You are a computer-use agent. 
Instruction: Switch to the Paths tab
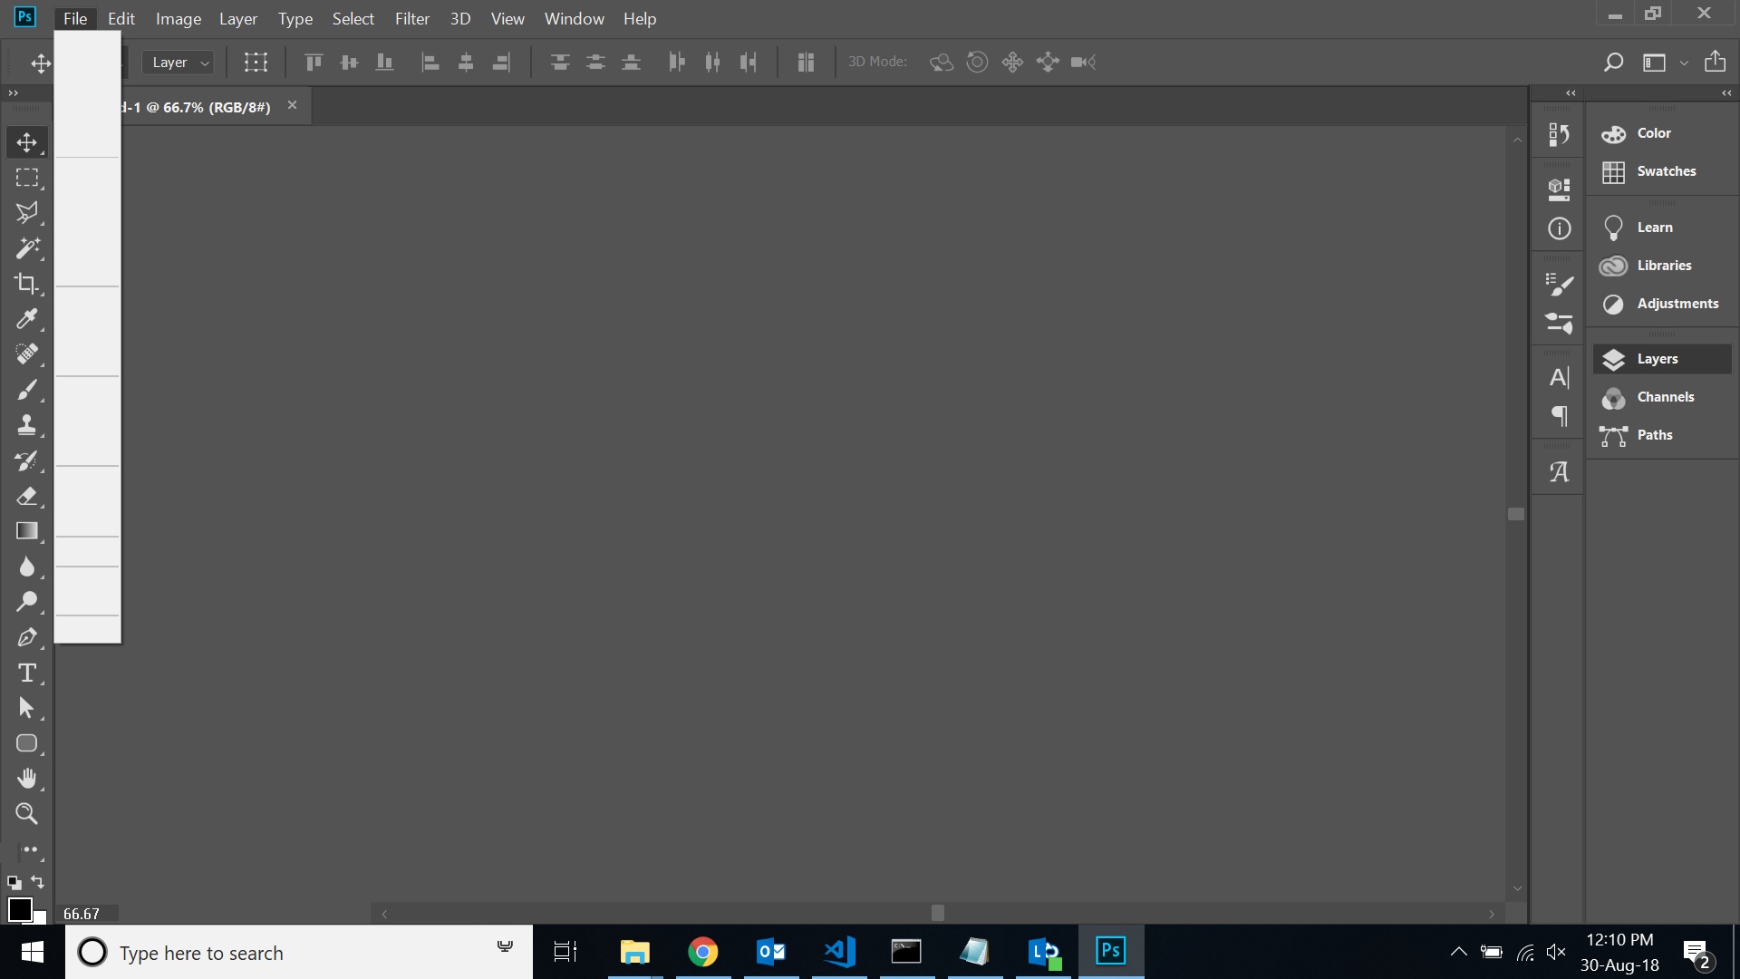click(1655, 432)
